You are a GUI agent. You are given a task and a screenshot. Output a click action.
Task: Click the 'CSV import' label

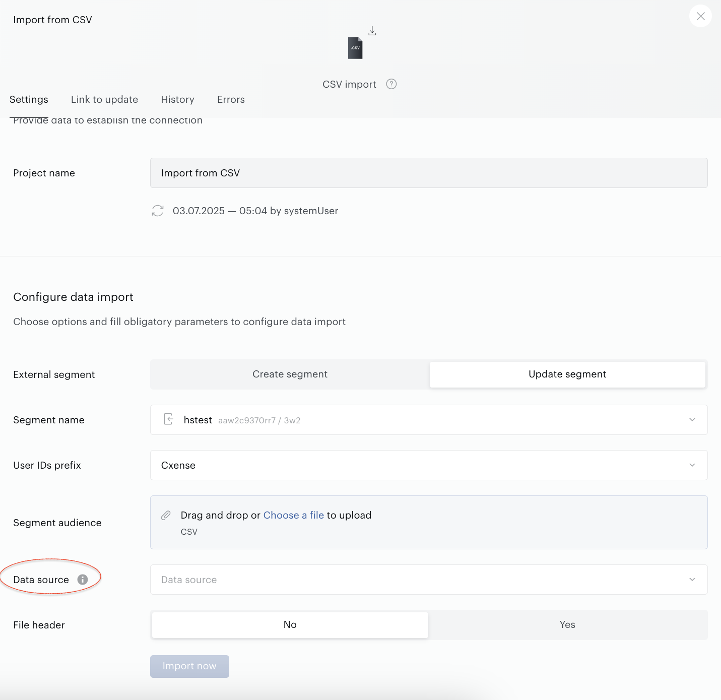point(349,84)
